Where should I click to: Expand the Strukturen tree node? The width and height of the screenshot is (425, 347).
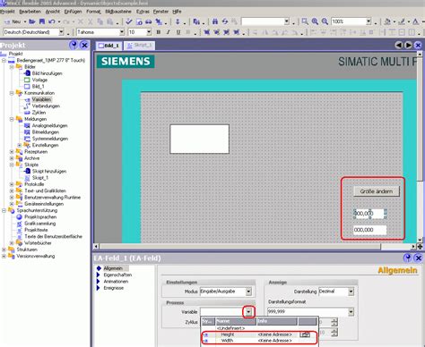coord(4,250)
